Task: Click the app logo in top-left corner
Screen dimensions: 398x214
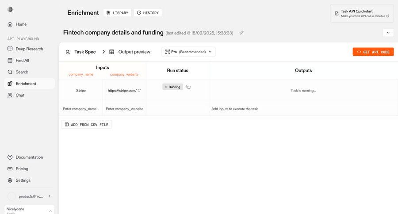Action: click(10, 9)
